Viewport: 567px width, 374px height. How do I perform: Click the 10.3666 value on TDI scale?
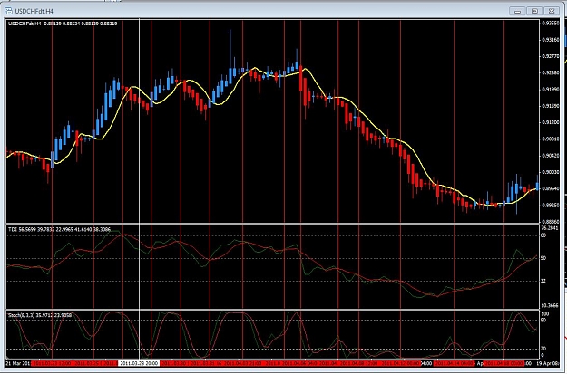click(550, 306)
